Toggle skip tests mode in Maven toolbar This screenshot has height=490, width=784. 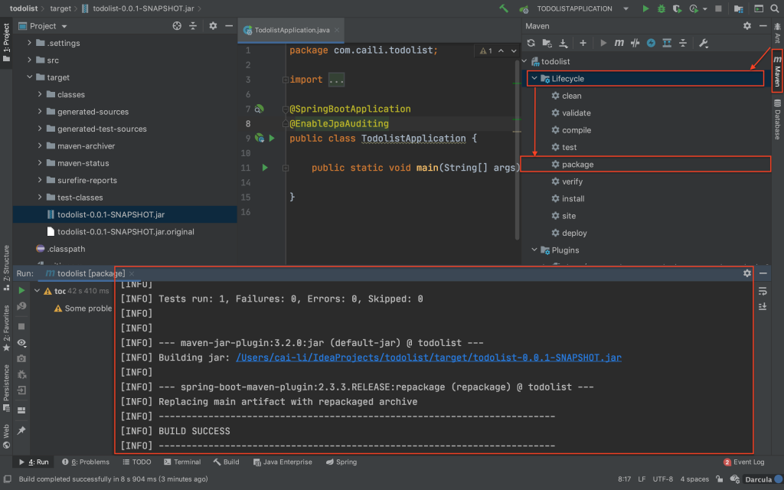[651, 43]
